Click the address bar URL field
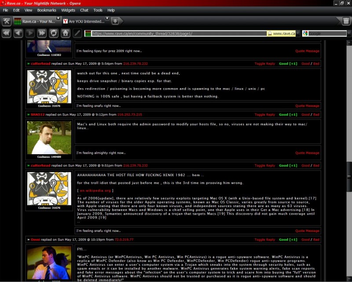Screen dimensions: 352x282 [x=179, y=33]
